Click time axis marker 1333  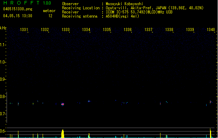[x=66, y=30]
